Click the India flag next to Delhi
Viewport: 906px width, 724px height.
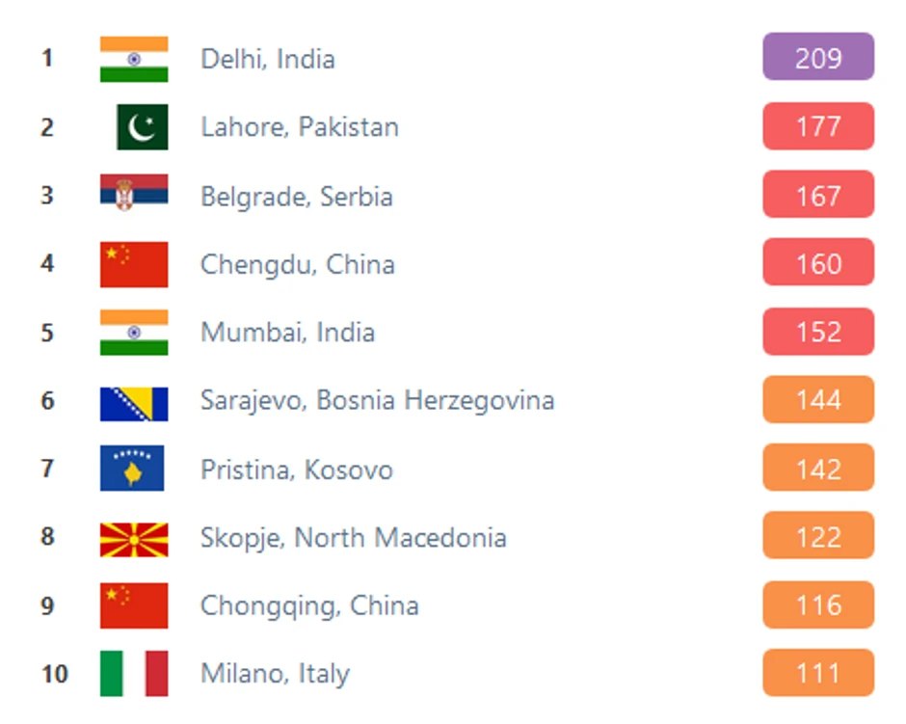pos(134,59)
